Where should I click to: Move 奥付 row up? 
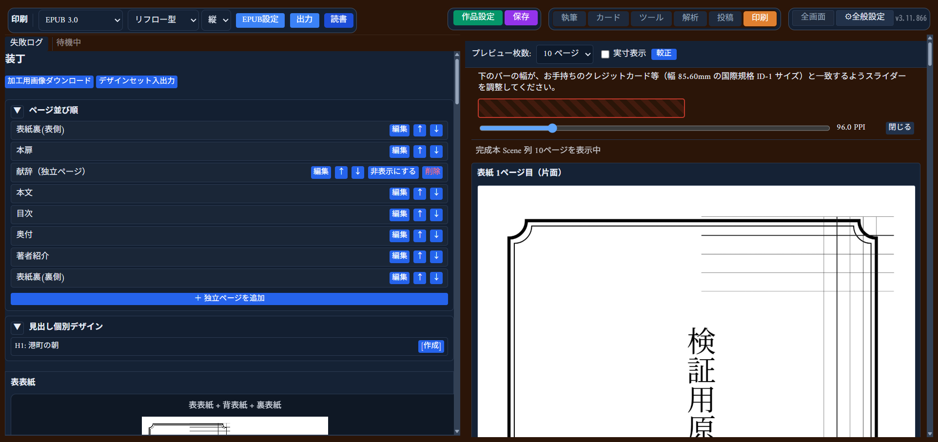pyautogui.click(x=420, y=235)
